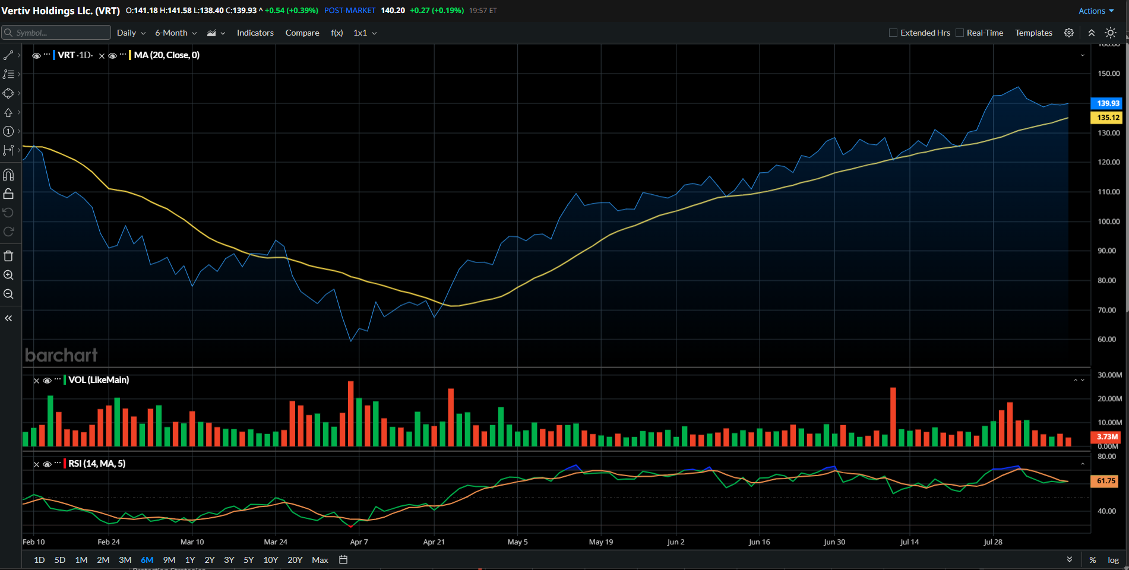
Task: Select the 5Y range tab
Action: pyautogui.click(x=249, y=560)
